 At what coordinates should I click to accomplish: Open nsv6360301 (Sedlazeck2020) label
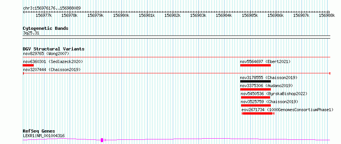tap(53, 61)
